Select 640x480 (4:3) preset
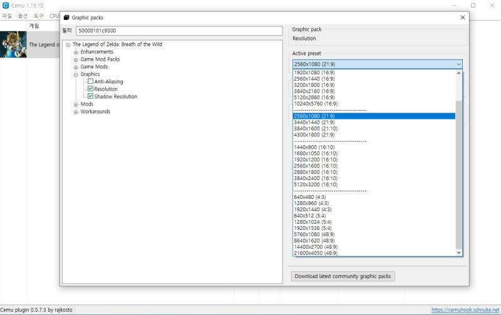501x315 pixels. point(374,197)
